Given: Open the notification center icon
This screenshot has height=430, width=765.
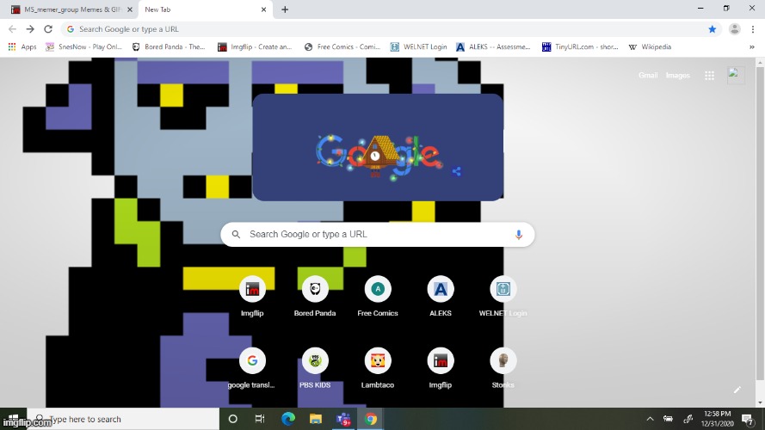Looking at the screenshot, I should (x=747, y=419).
